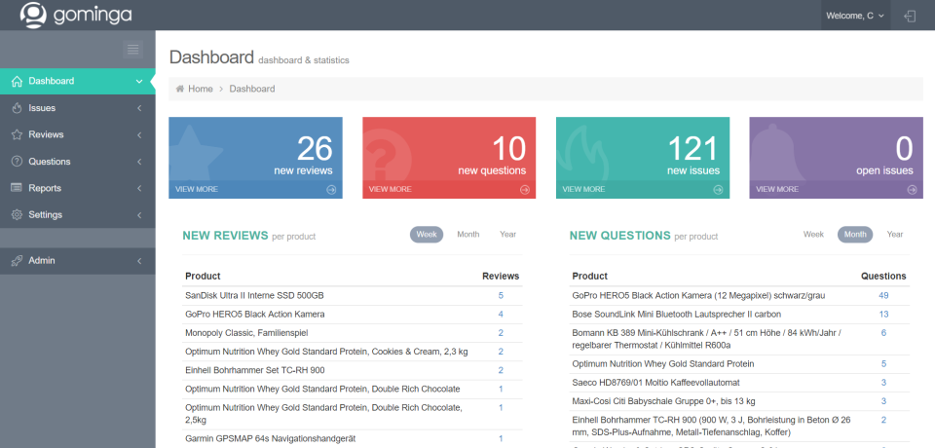The height and width of the screenshot is (448, 935).
Task: Expand the Reviews submenu chevron
Action: (x=139, y=134)
